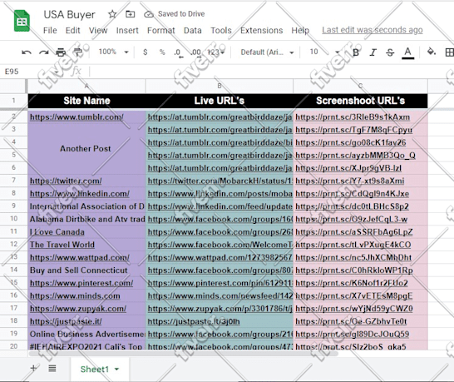Open the text color picker
Image resolution: width=454 pixels, height=382 pixels.
pyautogui.click(x=408, y=52)
